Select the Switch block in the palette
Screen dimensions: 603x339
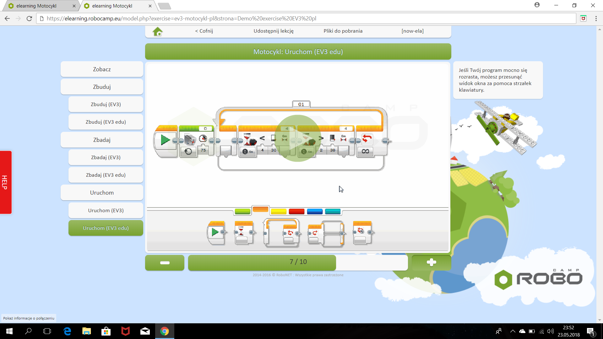pyautogui.click(x=326, y=234)
